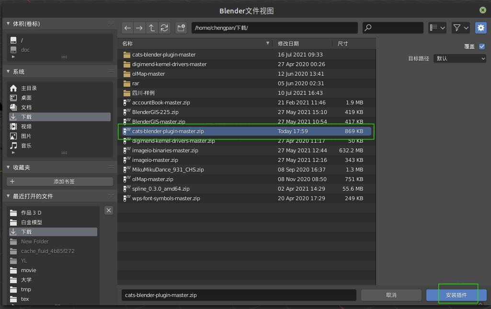Open 主目录 home folder
491x309 pixels.
click(60, 88)
